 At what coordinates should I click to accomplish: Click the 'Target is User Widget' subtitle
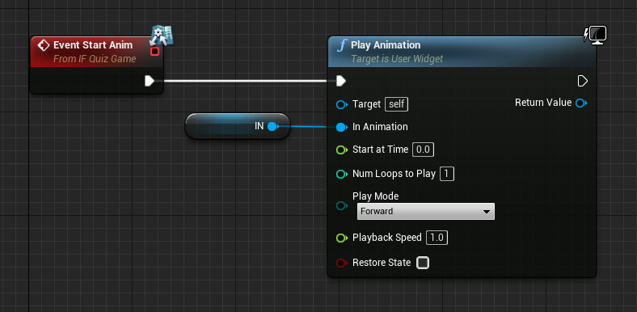pyautogui.click(x=397, y=59)
